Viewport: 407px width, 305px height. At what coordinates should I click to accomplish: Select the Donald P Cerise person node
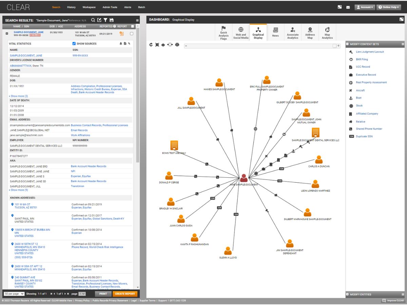(x=169, y=176)
